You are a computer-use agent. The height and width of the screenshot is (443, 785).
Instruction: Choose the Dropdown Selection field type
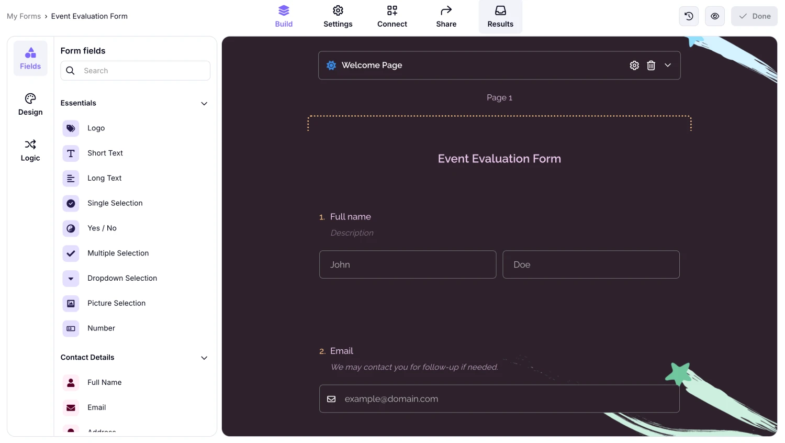point(122,278)
